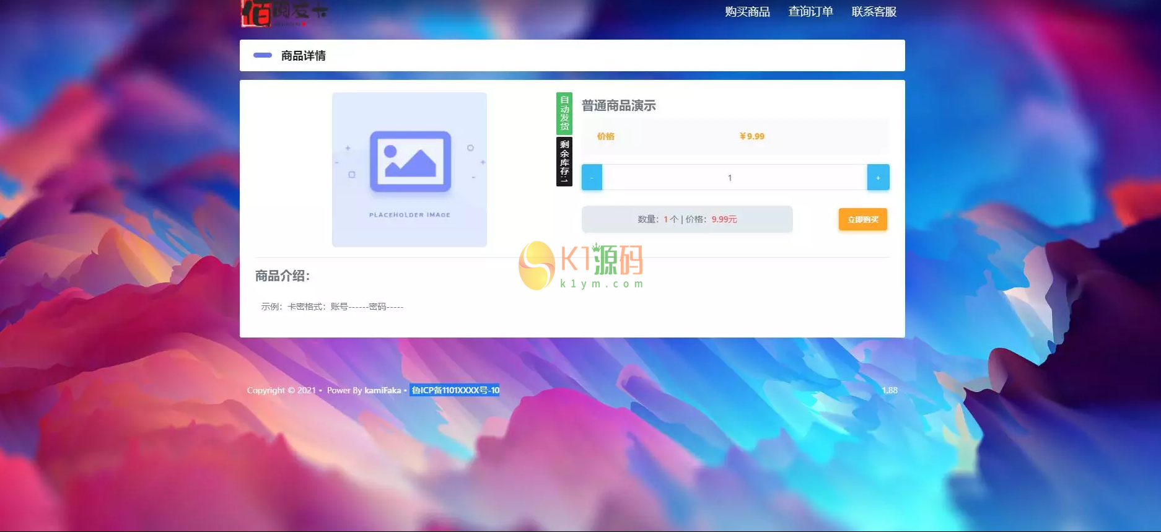Viewport: 1161px width, 532px height.
Task: Click the 数量 and 价格 summary box
Action: point(687,219)
